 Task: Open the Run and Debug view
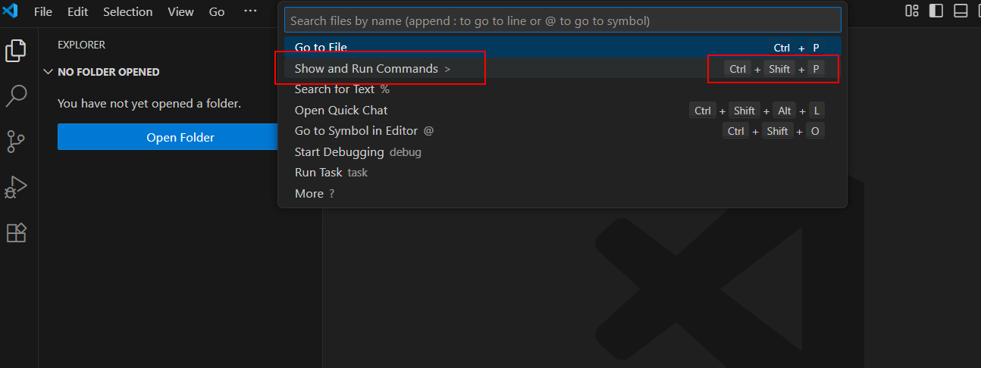pos(16,187)
